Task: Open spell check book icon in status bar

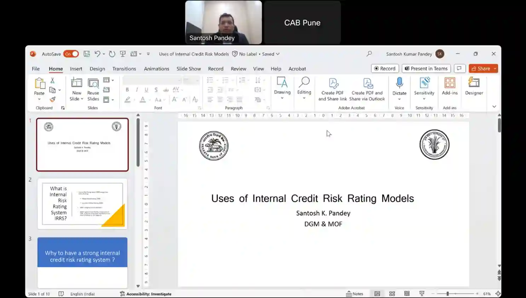Action: click(x=61, y=294)
